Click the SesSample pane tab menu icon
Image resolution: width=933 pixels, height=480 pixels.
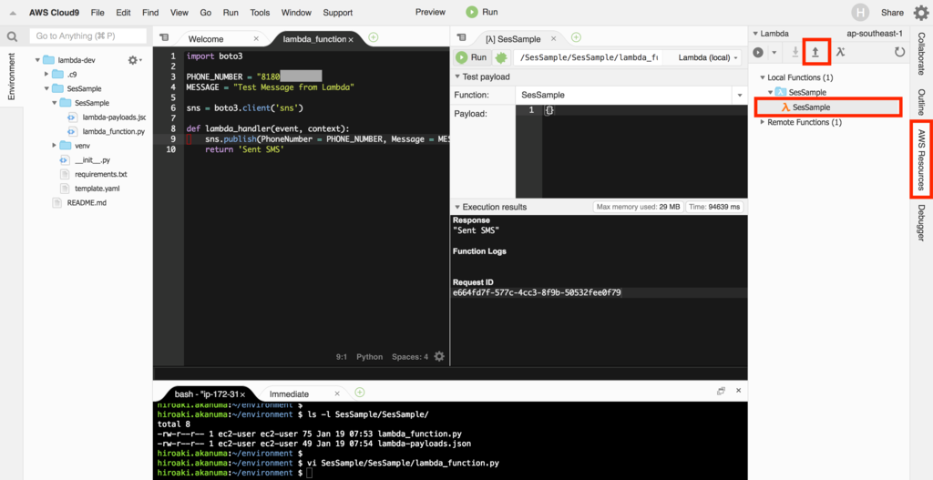click(460, 37)
